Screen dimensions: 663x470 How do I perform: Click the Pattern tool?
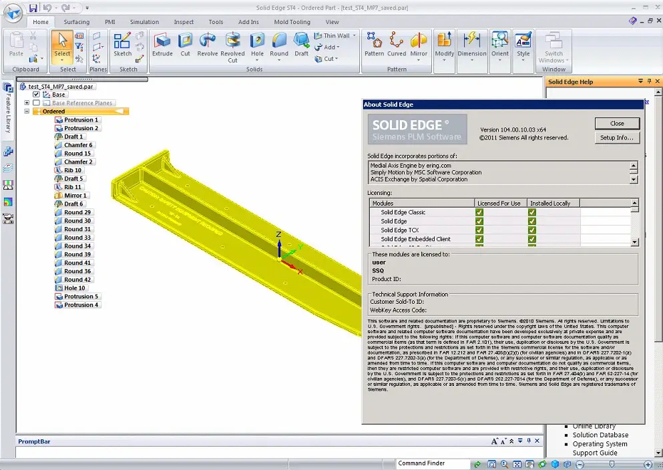click(374, 45)
